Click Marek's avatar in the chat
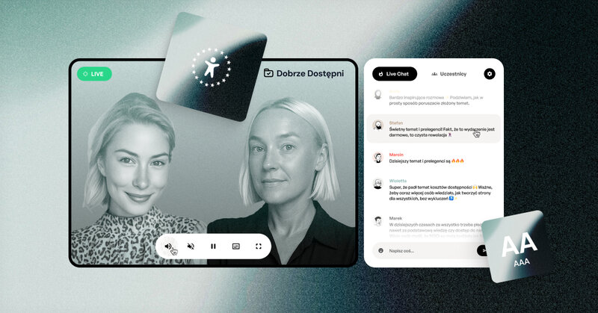 [x=378, y=221]
